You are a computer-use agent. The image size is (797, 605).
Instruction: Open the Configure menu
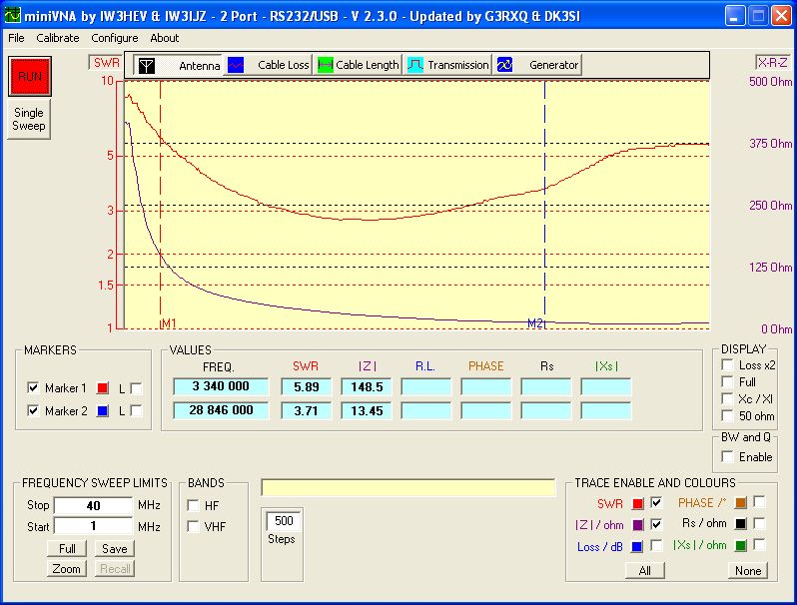(x=115, y=38)
